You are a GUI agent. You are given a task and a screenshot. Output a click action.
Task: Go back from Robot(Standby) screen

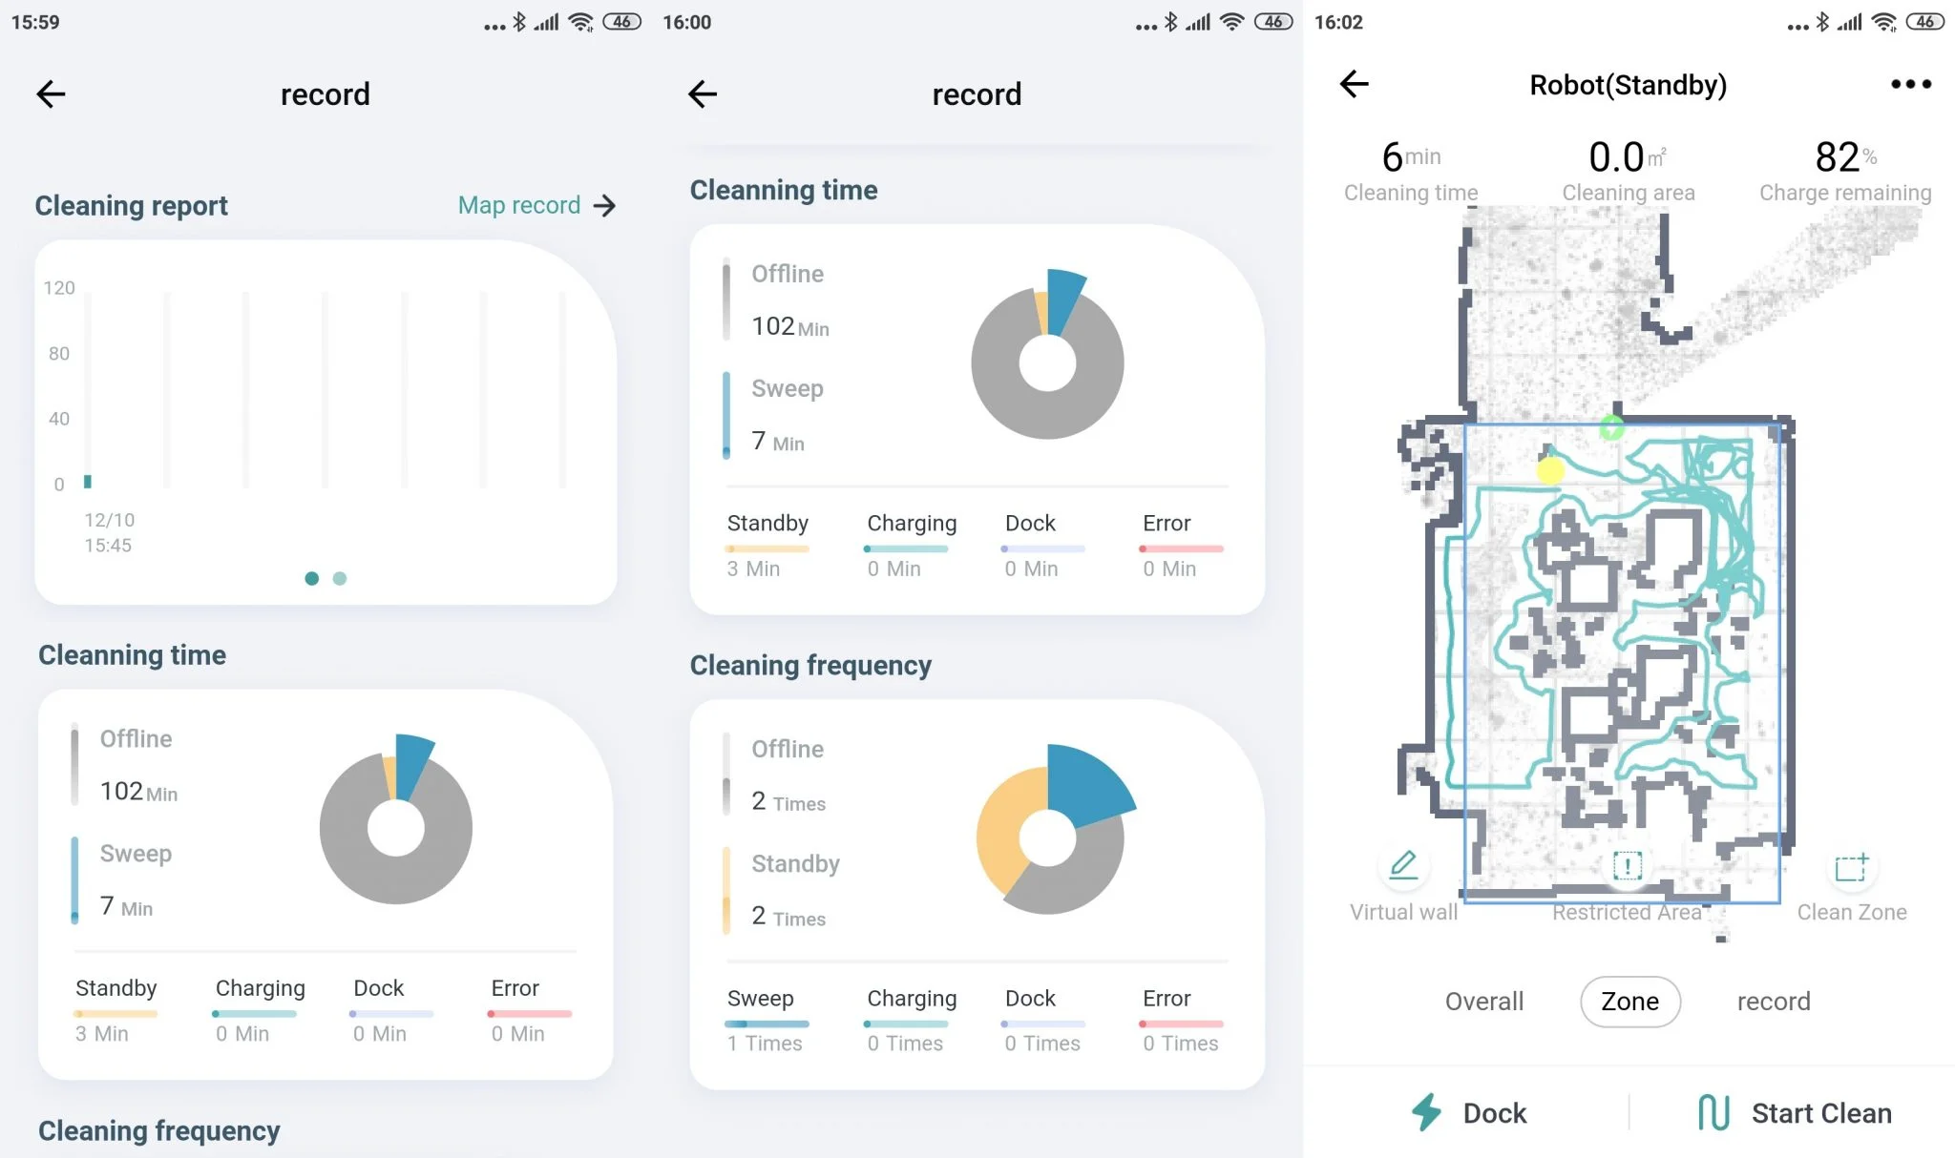(x=1354, y=84)
